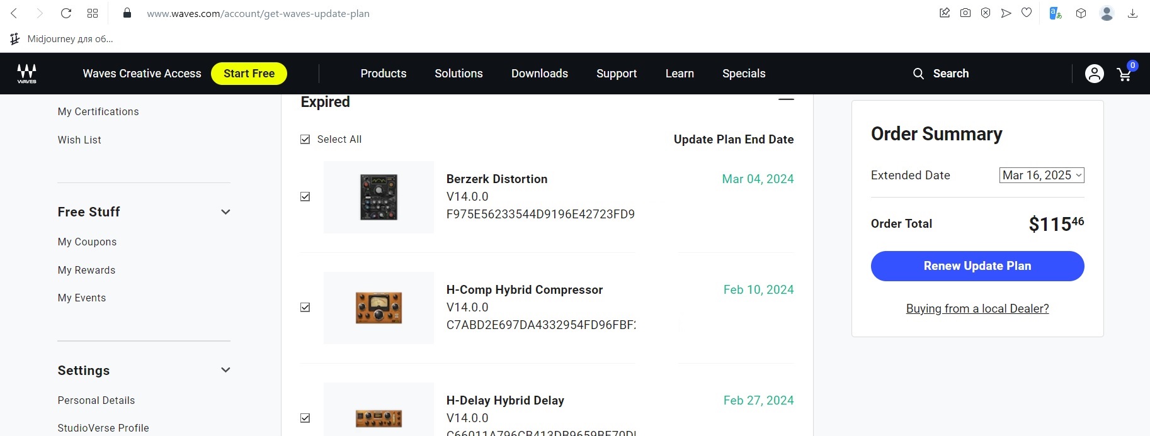This screenshot has width=1150, height=436.
Task: Open the shopping cart
Action: [1124, 74]
